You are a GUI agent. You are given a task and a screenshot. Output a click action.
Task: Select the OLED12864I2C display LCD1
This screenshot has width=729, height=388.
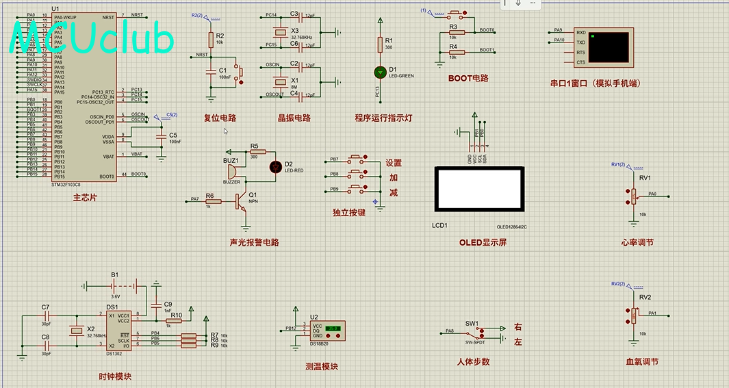click(x=479, y=189)
